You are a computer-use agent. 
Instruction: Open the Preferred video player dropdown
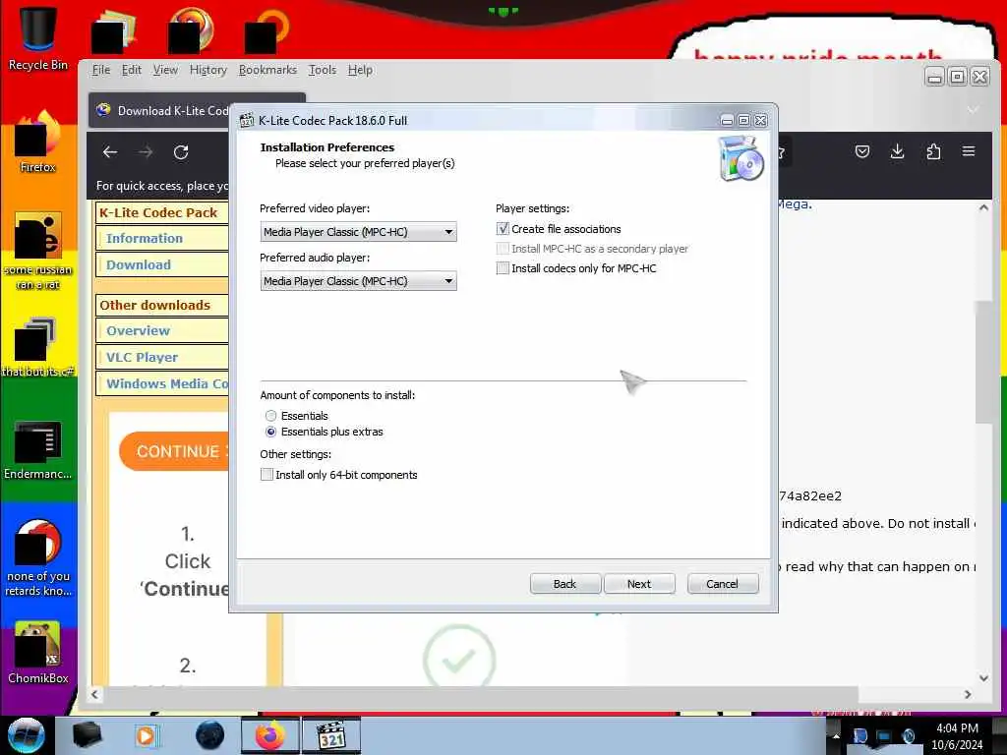(x=358, y=232)
